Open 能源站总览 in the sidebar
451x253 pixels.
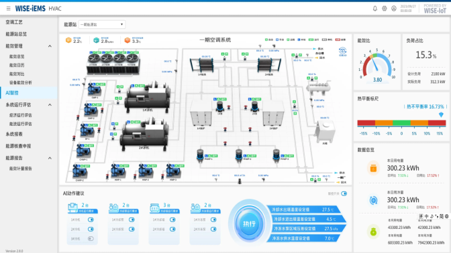point(16,34)
